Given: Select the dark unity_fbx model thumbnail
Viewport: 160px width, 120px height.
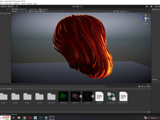Looking at the screenshot, I should pos(87,96).
